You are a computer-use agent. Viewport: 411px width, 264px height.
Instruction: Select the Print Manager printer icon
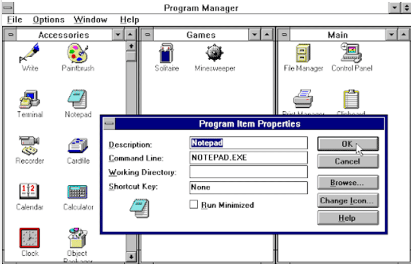click(x=303, y=99)
